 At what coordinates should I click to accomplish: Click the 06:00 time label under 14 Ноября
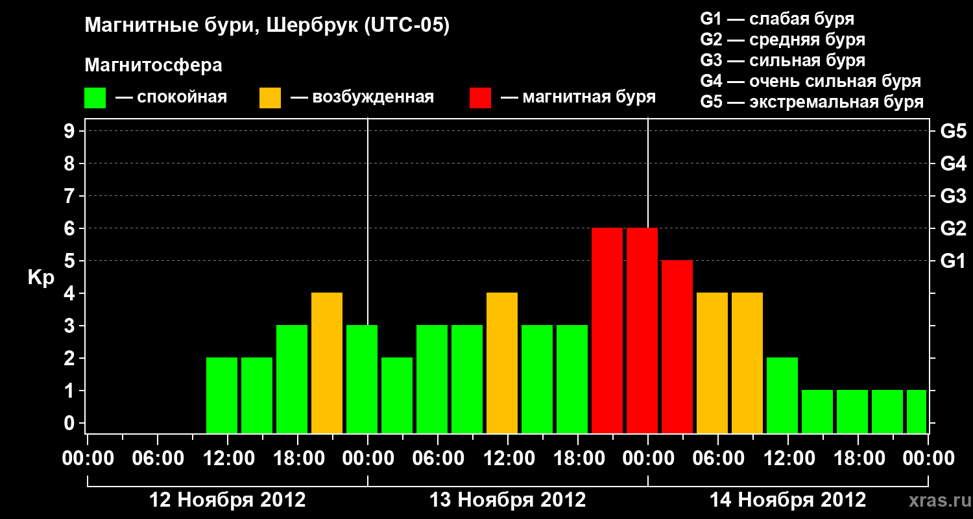[718, 459]
